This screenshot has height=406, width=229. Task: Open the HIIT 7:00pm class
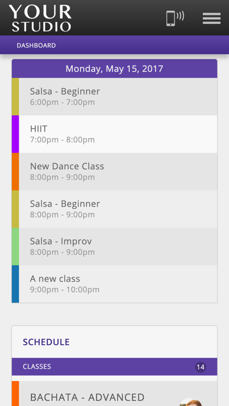(x=114, y=134)
